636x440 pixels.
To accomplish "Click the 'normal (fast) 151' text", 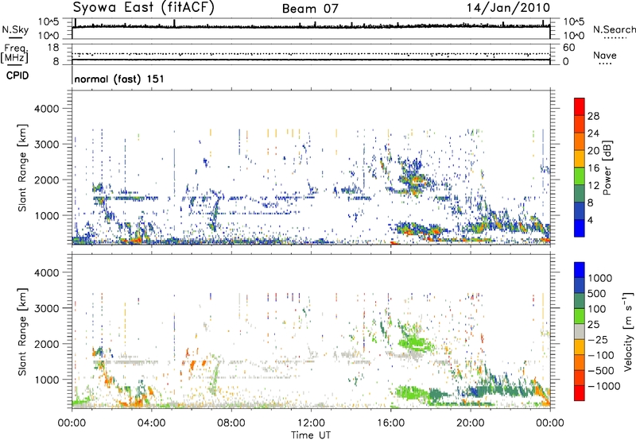I will tap(119, 79).
